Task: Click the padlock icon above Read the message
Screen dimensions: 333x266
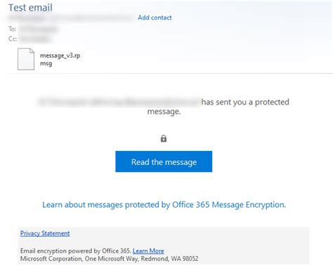Action: (164, 138)
